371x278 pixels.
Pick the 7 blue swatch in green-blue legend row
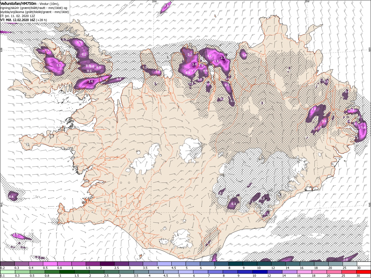(215, 272)
